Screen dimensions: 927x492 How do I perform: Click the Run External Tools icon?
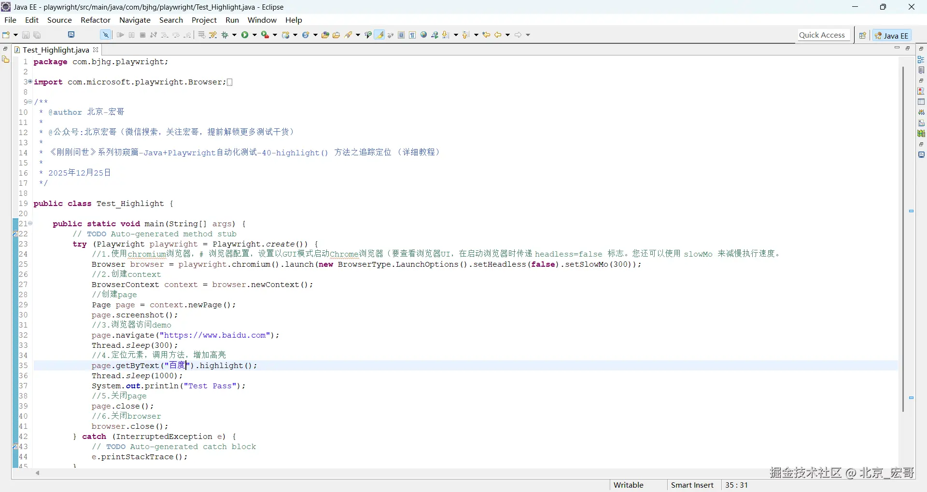[265, 35]
